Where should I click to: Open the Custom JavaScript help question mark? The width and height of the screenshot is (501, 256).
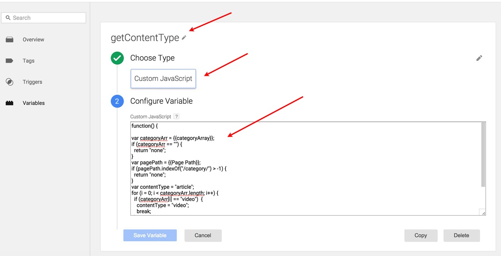tap(176, 117)
